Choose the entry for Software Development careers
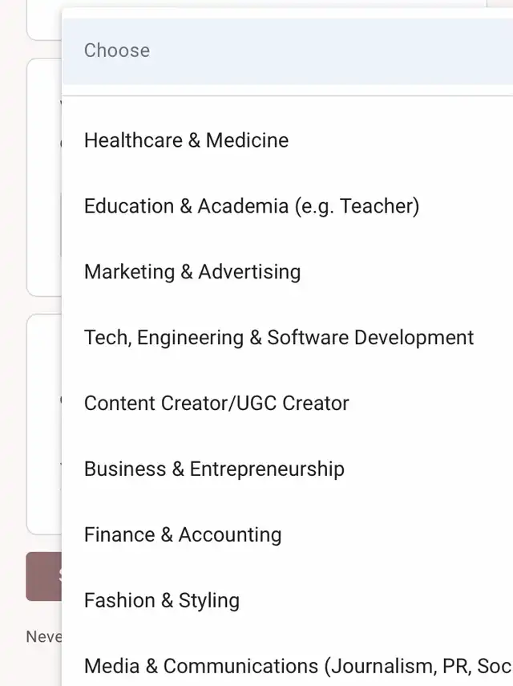Viewport: 513px width, 686px height. click(288, 337)
